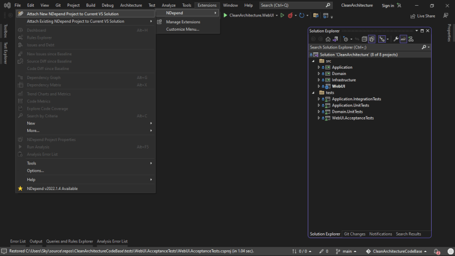The image size is (455, 256).
Task: Toggle the file nesting button in Solution Explorer
Action: click(382, 39)
